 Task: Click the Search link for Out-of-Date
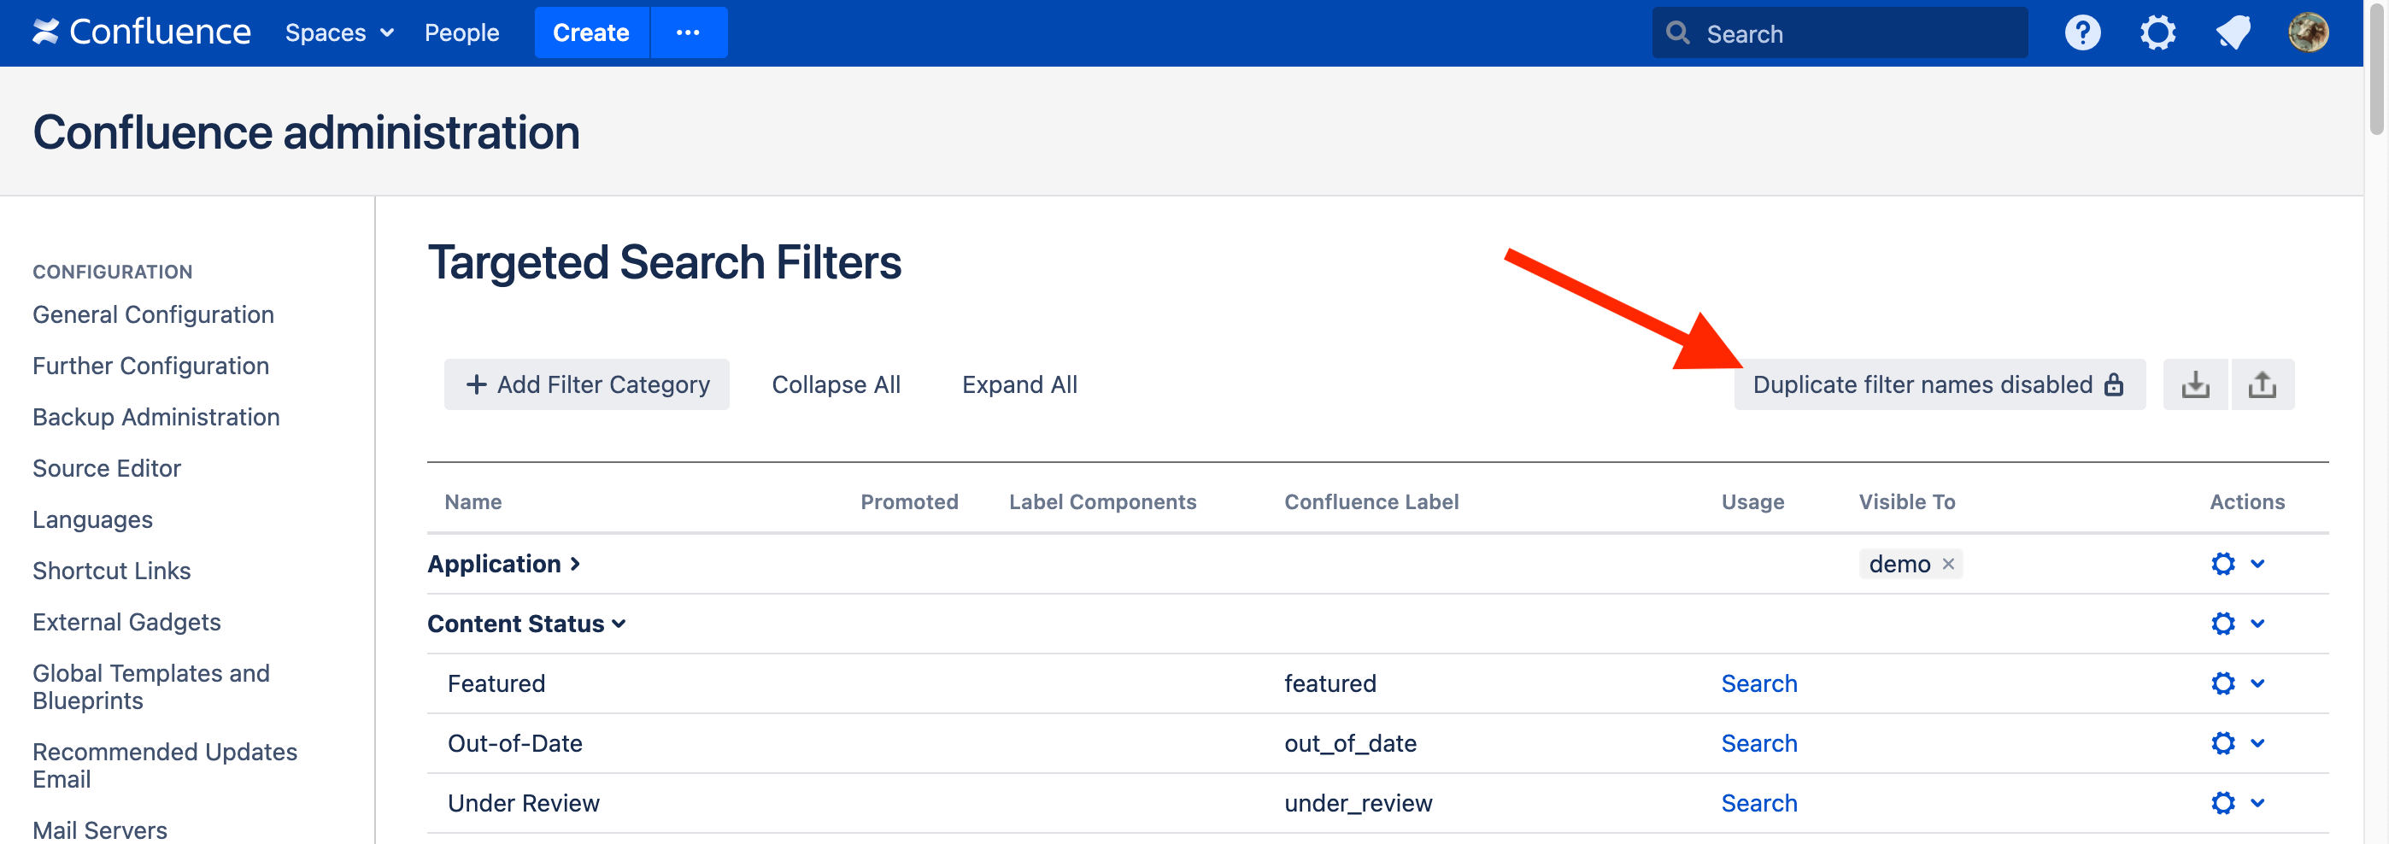(1758, 744)
